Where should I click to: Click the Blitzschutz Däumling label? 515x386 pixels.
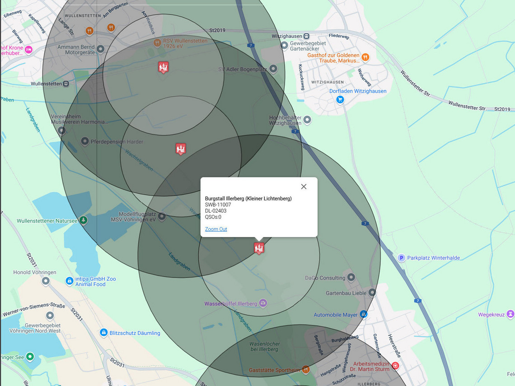[135, 333]
